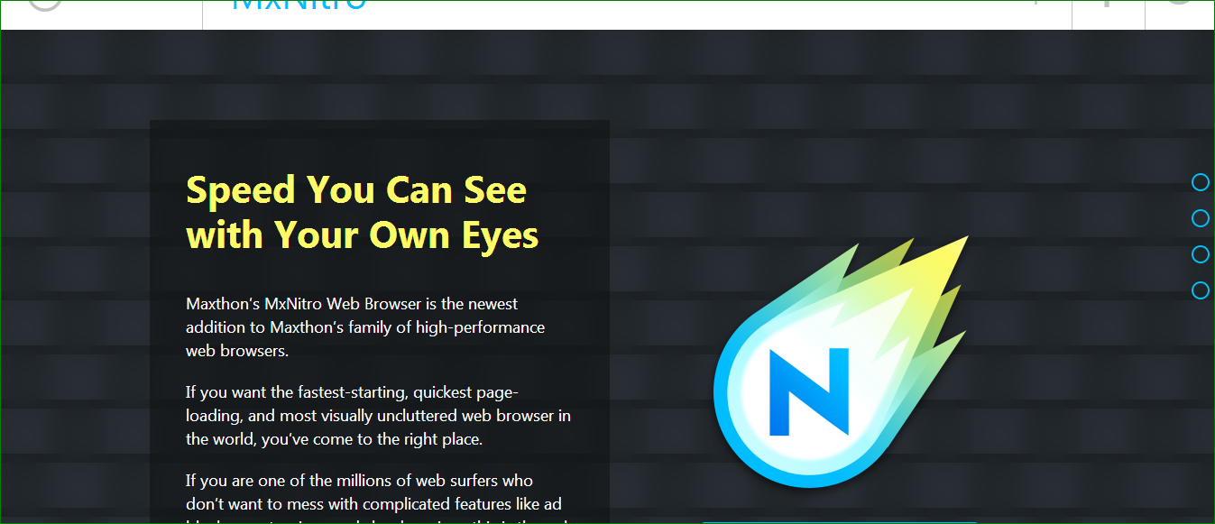Click paragraph starting "If you want the fastest-starting"
The image size is (1215, 524).
[378, 417]
